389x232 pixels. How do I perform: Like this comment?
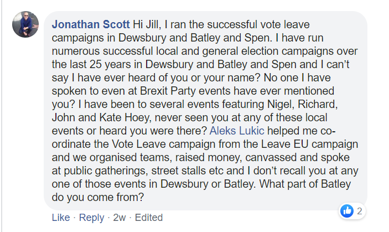(60, 218)
